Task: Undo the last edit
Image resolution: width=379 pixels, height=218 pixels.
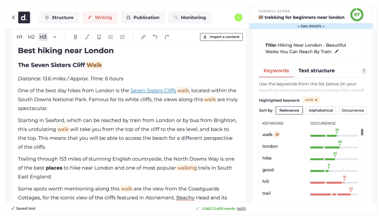Action: pos(155,37)
